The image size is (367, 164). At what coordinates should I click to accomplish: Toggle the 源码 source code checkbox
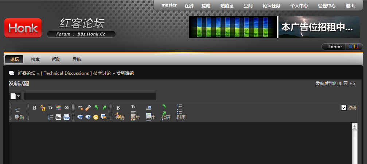click(x=344, y=108)
